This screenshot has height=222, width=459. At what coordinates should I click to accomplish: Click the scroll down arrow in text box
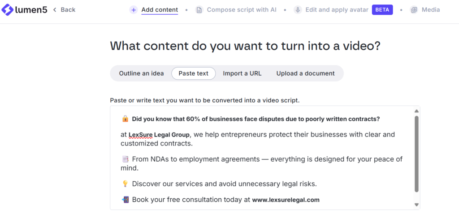[416, 205]
